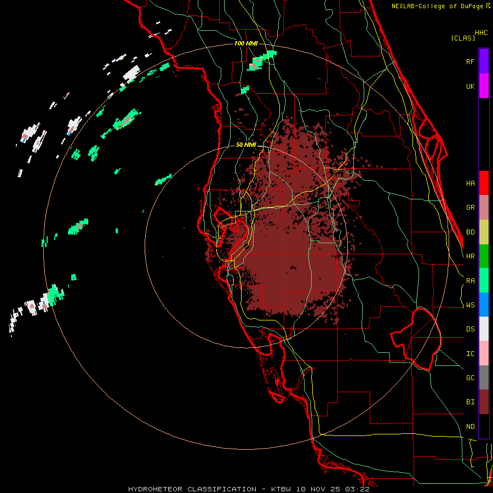Click the BD yellow legend swatch
The height and width of the screenshot is (493, 493).
(x=484, y=232)
